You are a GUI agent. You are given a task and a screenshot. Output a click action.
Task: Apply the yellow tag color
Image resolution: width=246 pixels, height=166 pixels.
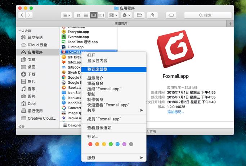[x=104, y=144]
